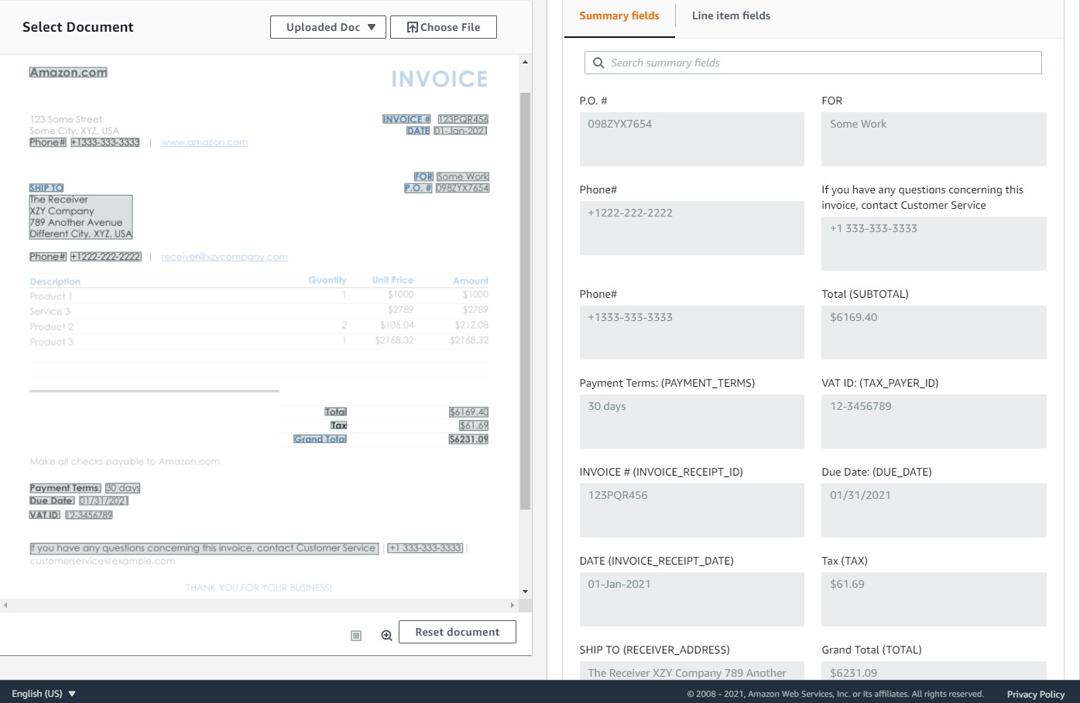Switch to the Line item fields tab
The height and width of the screenshot is (703, 1080).
(730, 15)
